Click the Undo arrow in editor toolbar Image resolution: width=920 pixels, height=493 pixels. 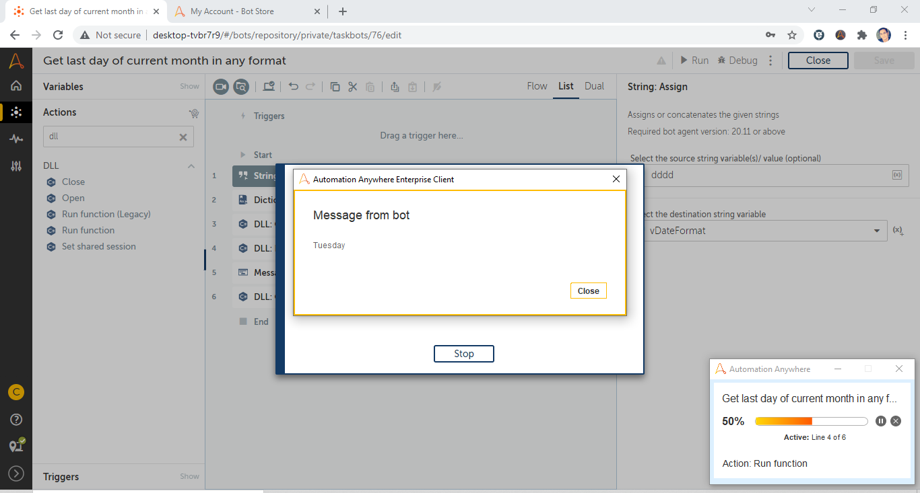click(x=294, y=87)
